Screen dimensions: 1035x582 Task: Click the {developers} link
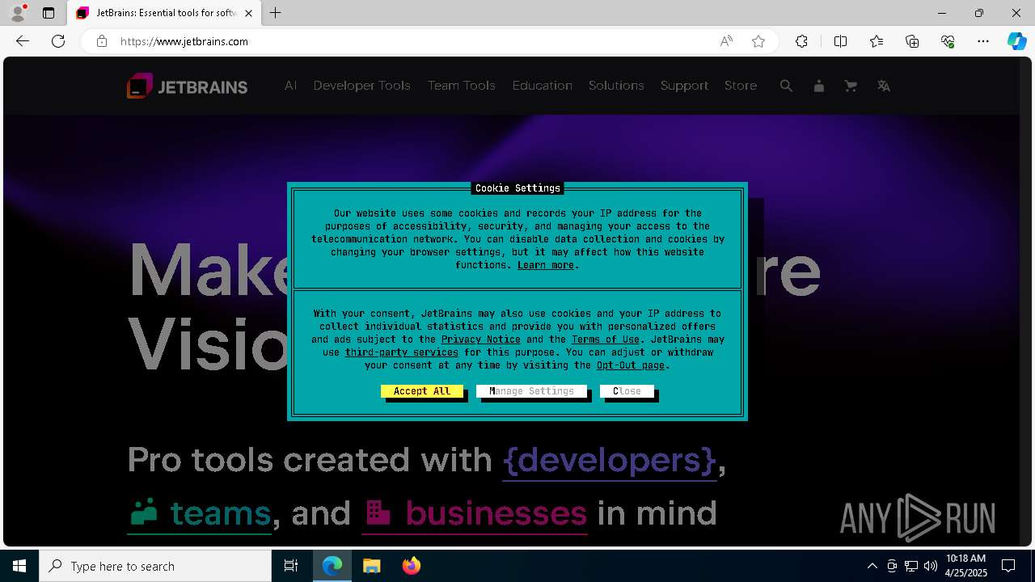click(x=610, y=460)
